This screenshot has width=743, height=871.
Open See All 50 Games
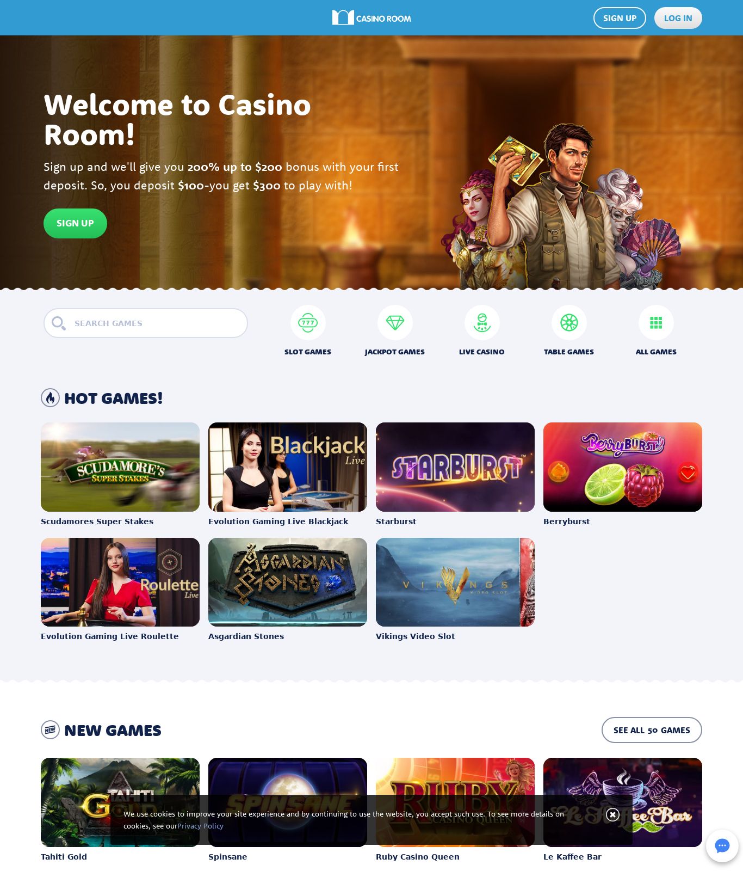[x=652, y=730]
